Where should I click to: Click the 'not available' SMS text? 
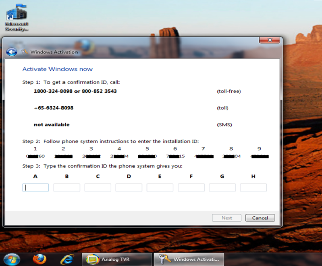[52, 125]
